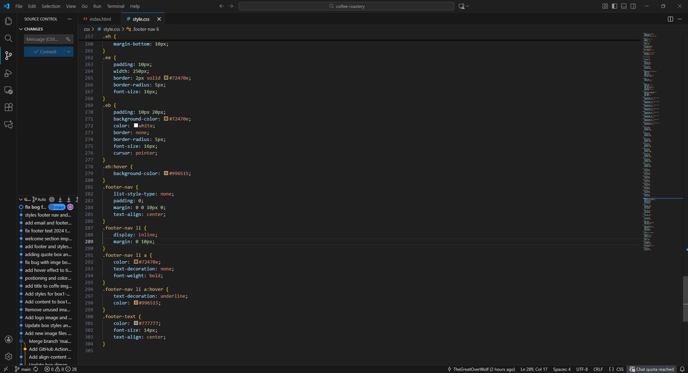Open the Commit button dropdown arrow
The width and height of the screenshot is (688, 373).
pyautogui.click(x=68, y=51)
